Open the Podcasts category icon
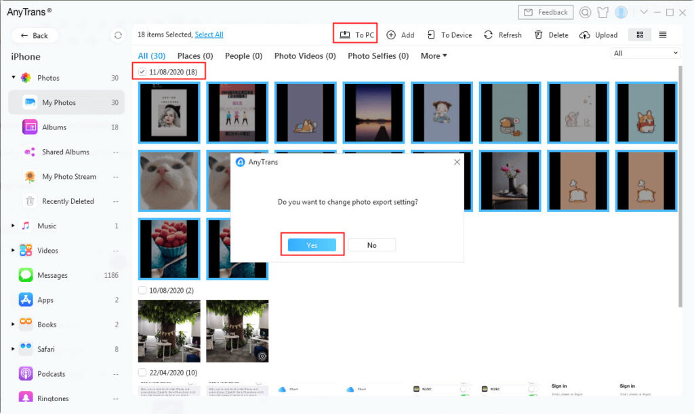The height and width of the screenshot is (414, 694). click(26, 374)
